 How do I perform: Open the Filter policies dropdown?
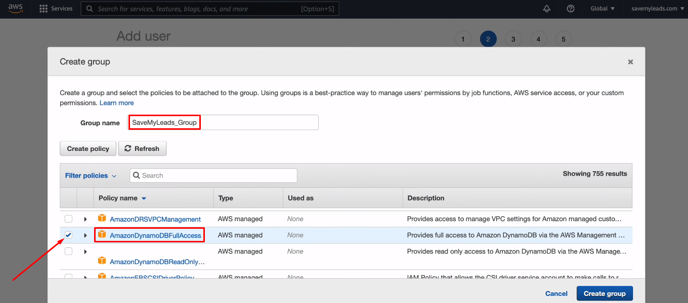tap(91, 176)
